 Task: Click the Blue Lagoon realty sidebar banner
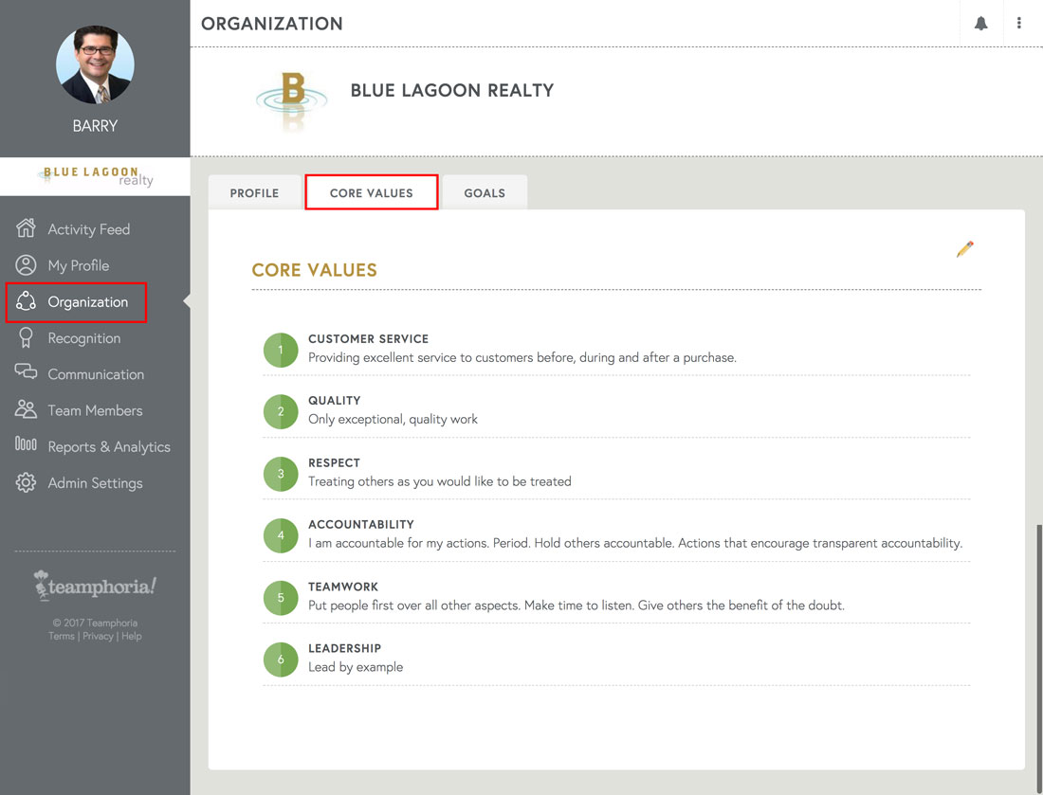tap(95, 176)
